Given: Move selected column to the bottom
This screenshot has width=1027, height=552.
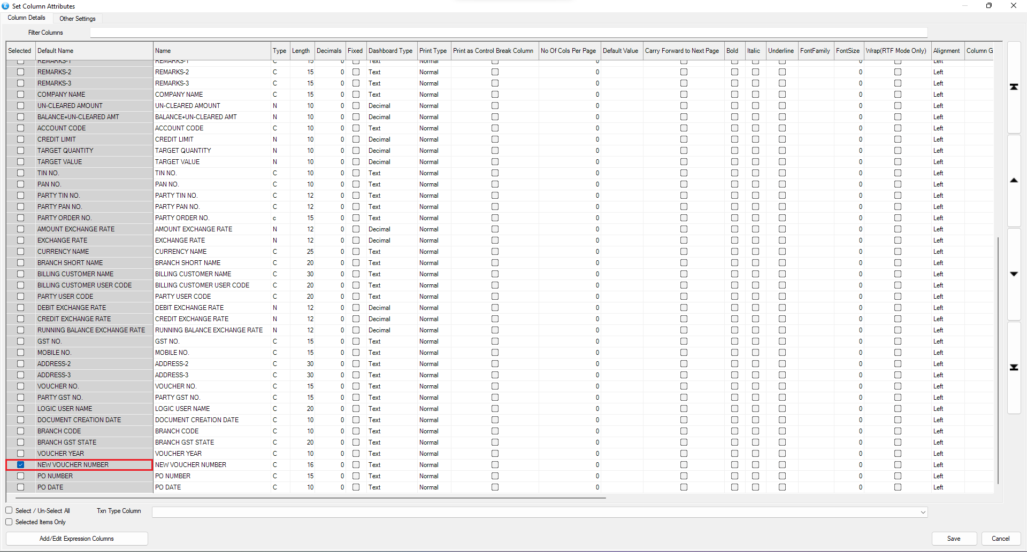Looking at the screenshot, I should pos(1014,368).
